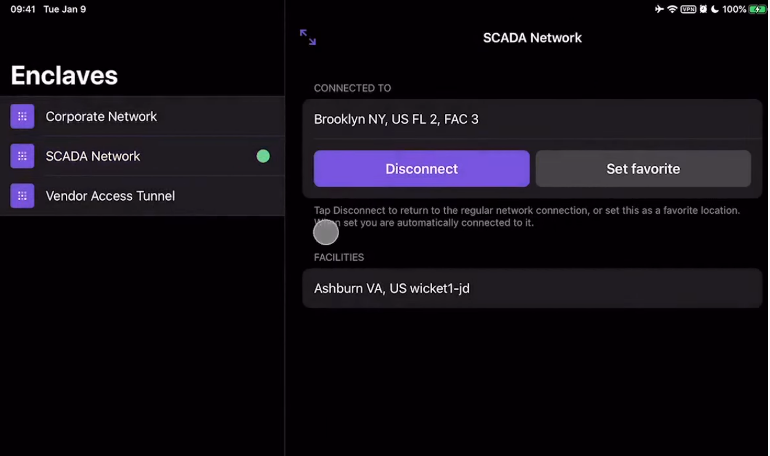Click the Vendor Access Tunnel enclave icon
770x456 pixels.
point(22,196)
